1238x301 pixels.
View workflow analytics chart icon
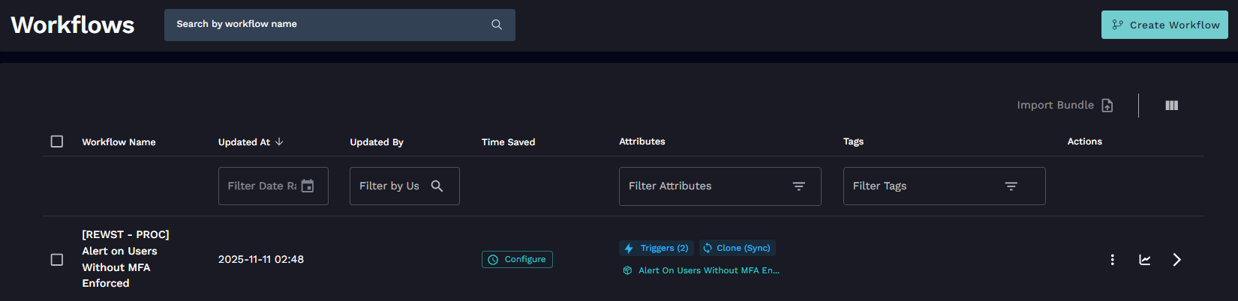[x=1144, y=260]
